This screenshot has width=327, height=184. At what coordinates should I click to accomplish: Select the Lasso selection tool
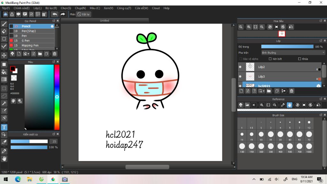pos(4,96)
